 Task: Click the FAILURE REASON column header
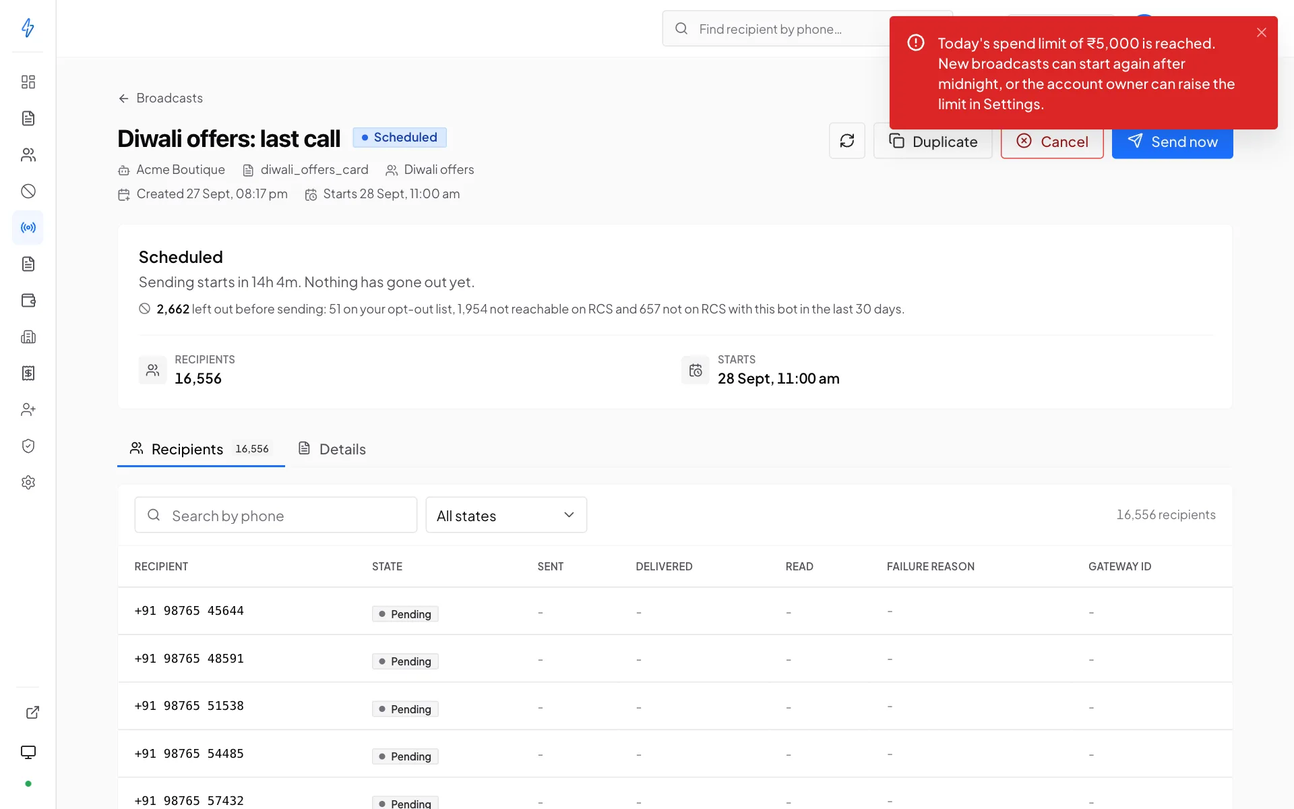pyautogui.click(x=930, y=567)
